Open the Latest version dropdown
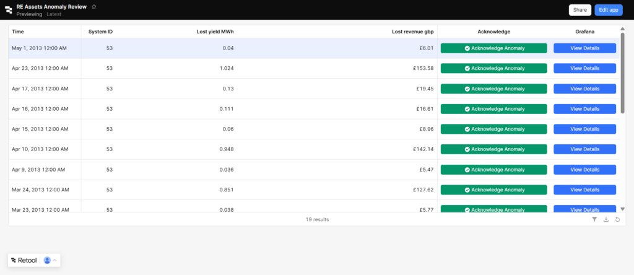Screen dimensions: 634x275 click(54, 14)
